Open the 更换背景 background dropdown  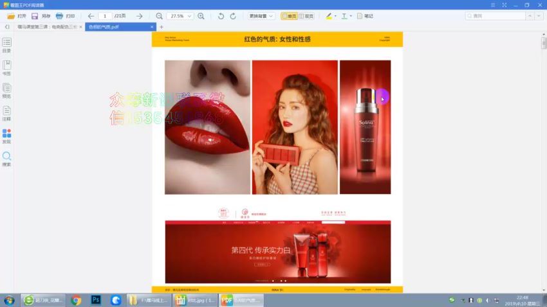(261, 15)
